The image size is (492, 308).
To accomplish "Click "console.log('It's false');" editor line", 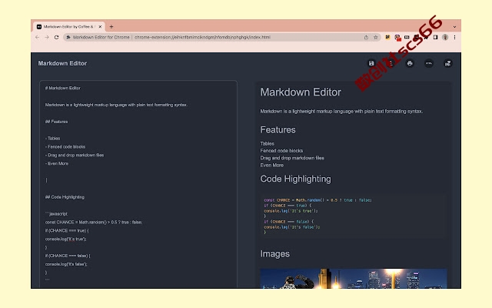I will [x=66, y=264].
